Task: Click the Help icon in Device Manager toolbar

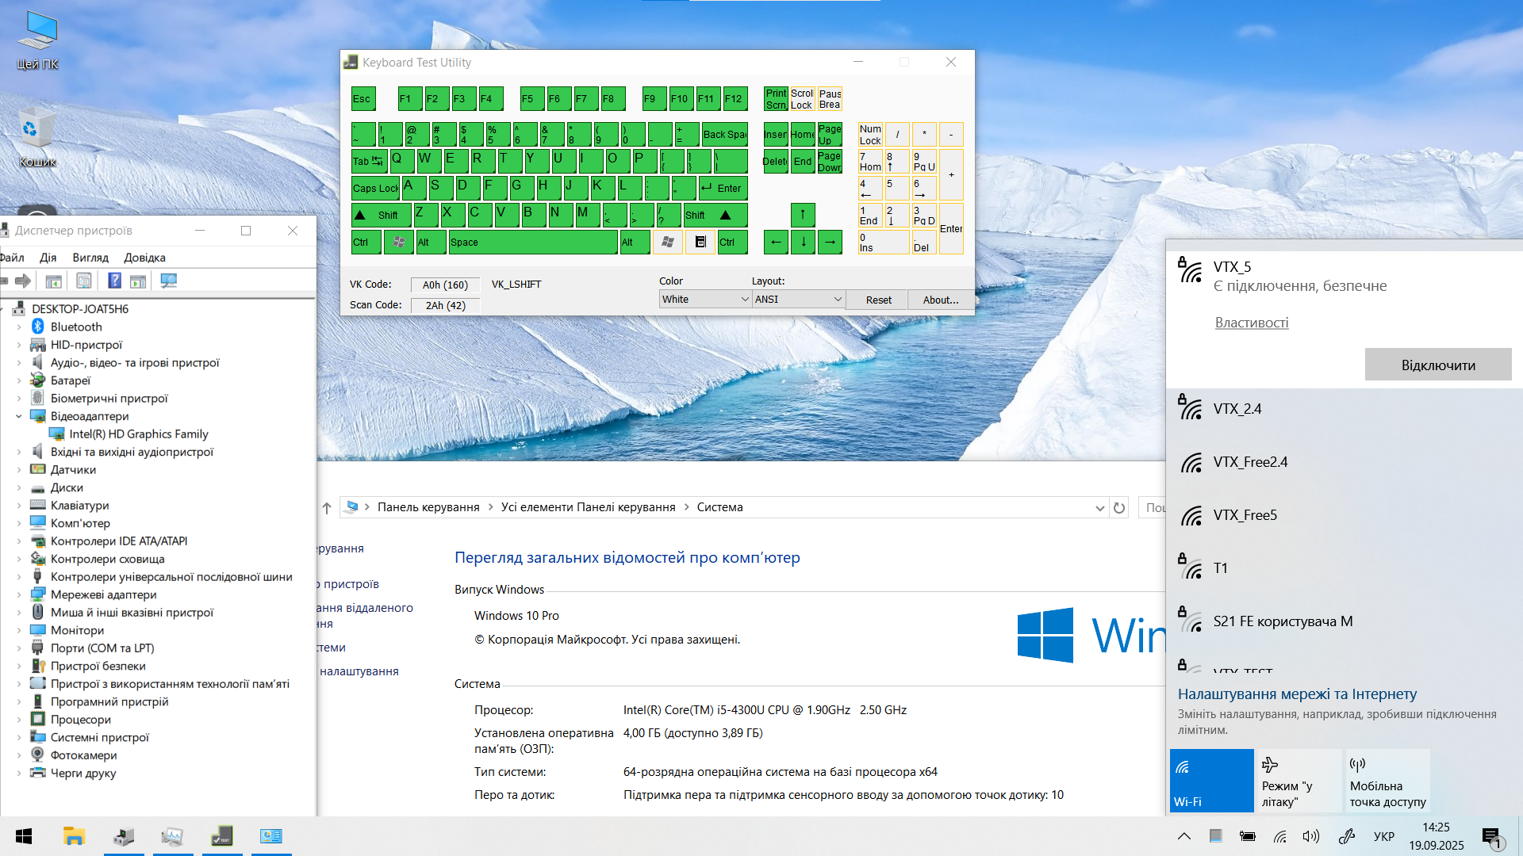Action: pyautogui.click(x=114, y=281)
